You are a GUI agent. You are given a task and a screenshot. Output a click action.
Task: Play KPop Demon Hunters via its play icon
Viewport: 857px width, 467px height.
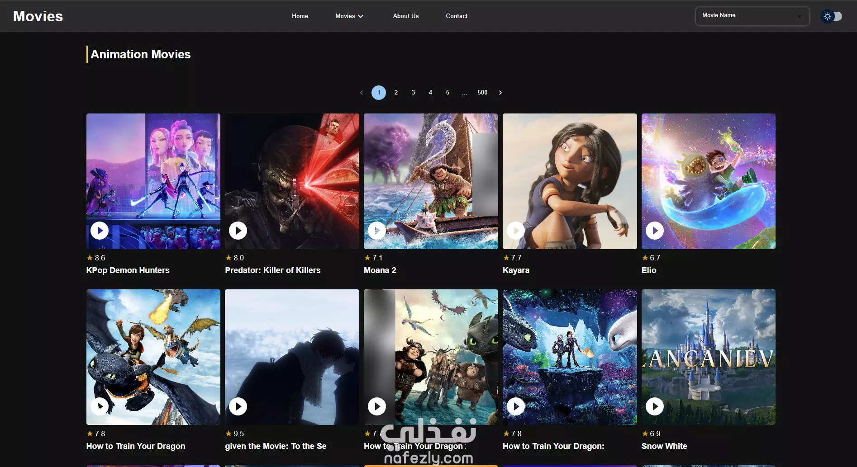click(x=100, y=231)
